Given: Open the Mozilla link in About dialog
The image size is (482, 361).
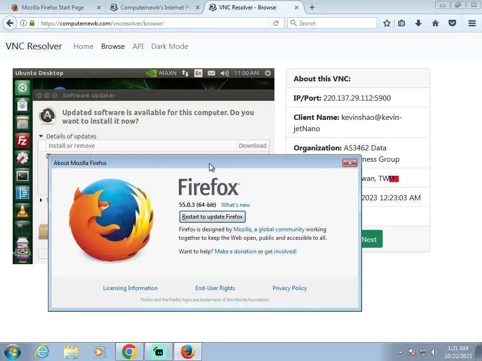Looking at the screenshot, I should coord(242,229).
